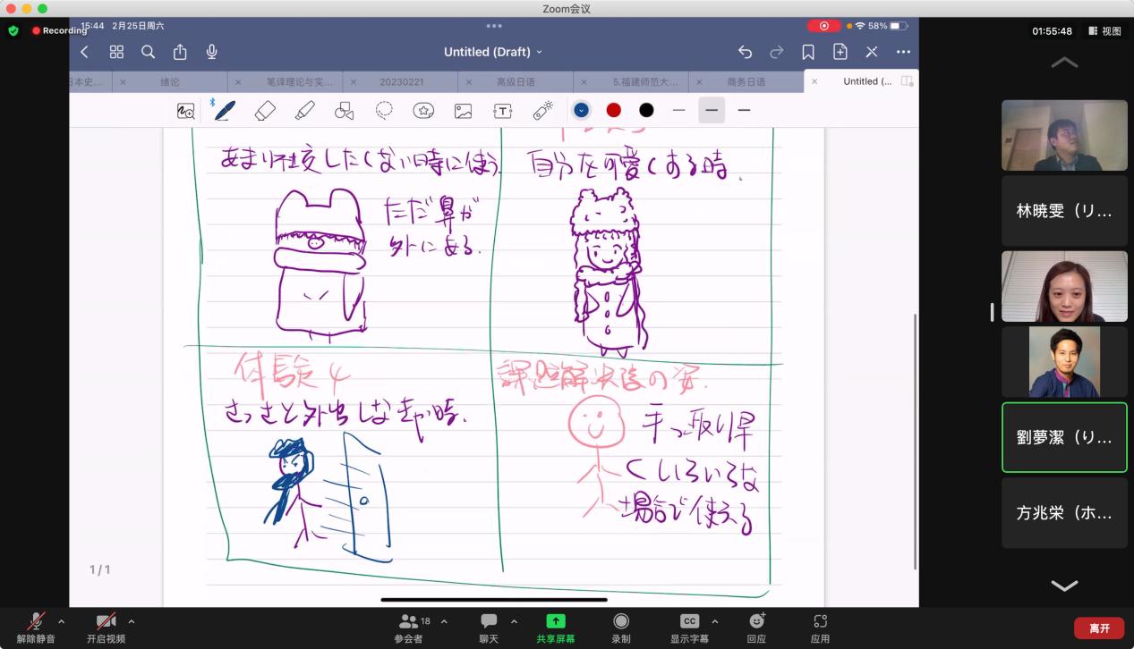The height and width of the screenshot is (649, 1134).
Task: Choose the lasso selection tool
Action: click(x=384, y=110)
